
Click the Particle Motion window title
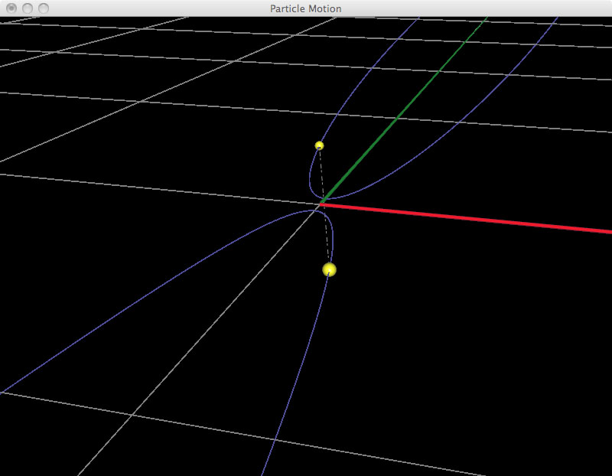pyautogui.click(x=305, y=8)
